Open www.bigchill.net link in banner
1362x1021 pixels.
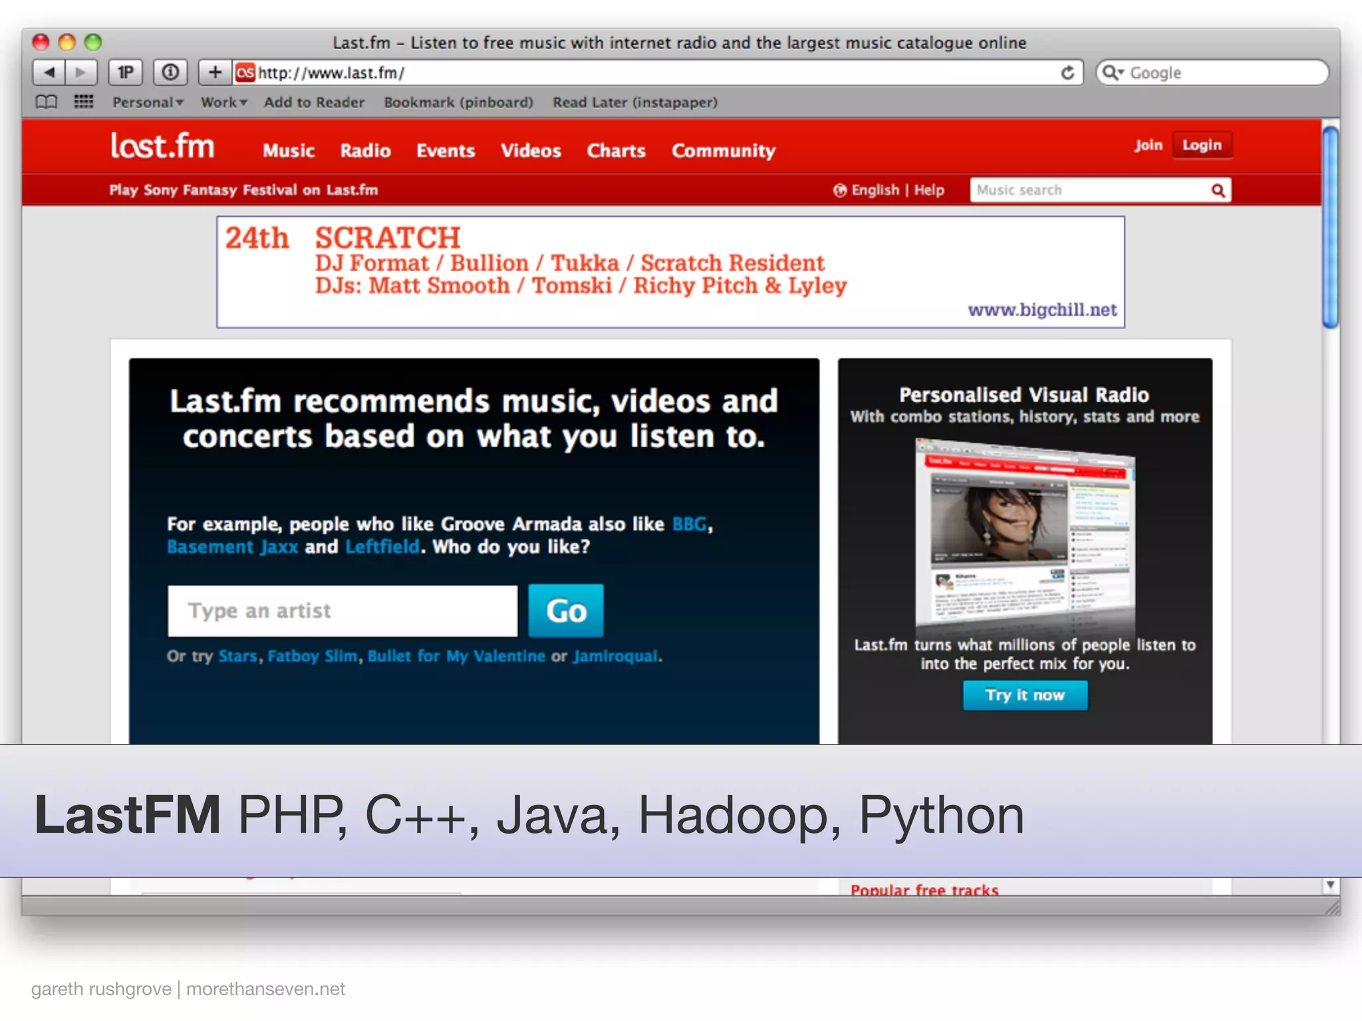click(x=1042, y=310)
